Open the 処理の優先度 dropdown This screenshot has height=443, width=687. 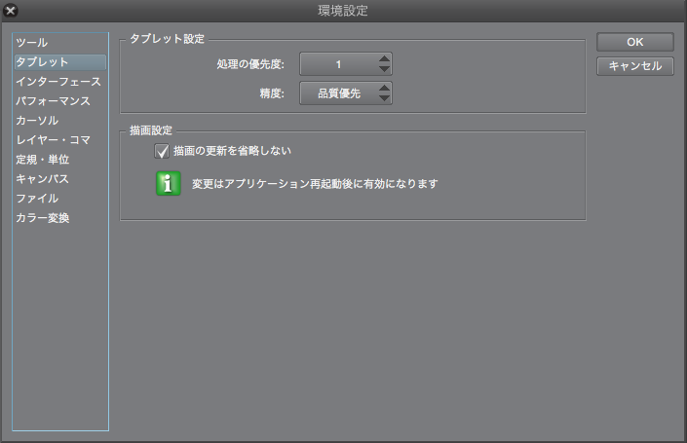[x=346, y=64]
